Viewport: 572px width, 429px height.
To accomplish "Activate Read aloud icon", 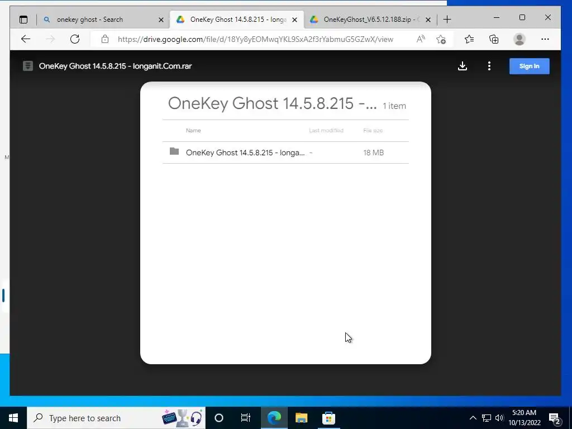I will [421, 39].
